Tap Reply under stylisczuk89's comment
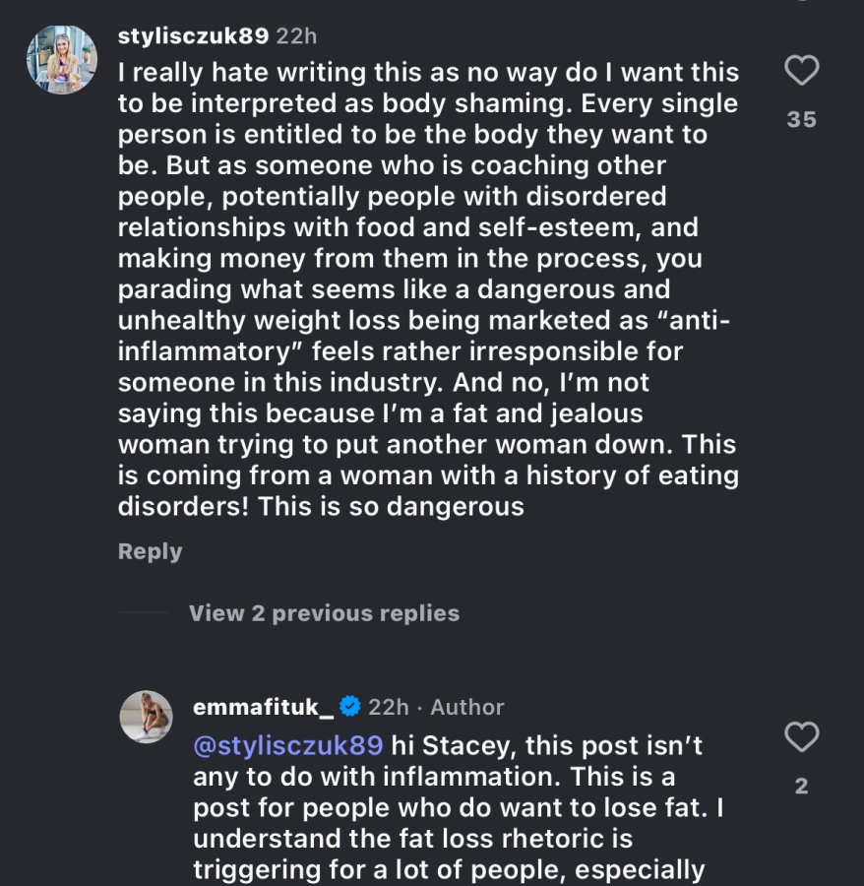The image size is (864, 886). click(151, 551)
